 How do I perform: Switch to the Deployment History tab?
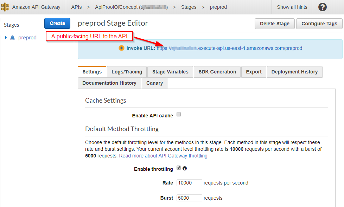(294, 72)
